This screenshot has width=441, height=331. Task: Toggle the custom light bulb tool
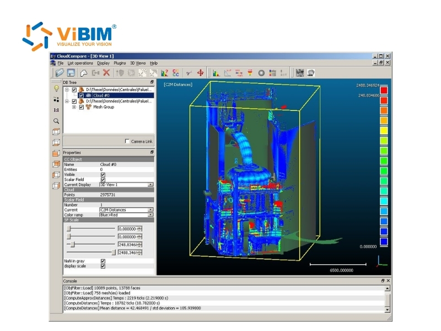(x=56, y=89)
